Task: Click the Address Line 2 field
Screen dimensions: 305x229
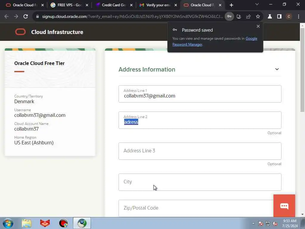Action: (x=200, y=120)
